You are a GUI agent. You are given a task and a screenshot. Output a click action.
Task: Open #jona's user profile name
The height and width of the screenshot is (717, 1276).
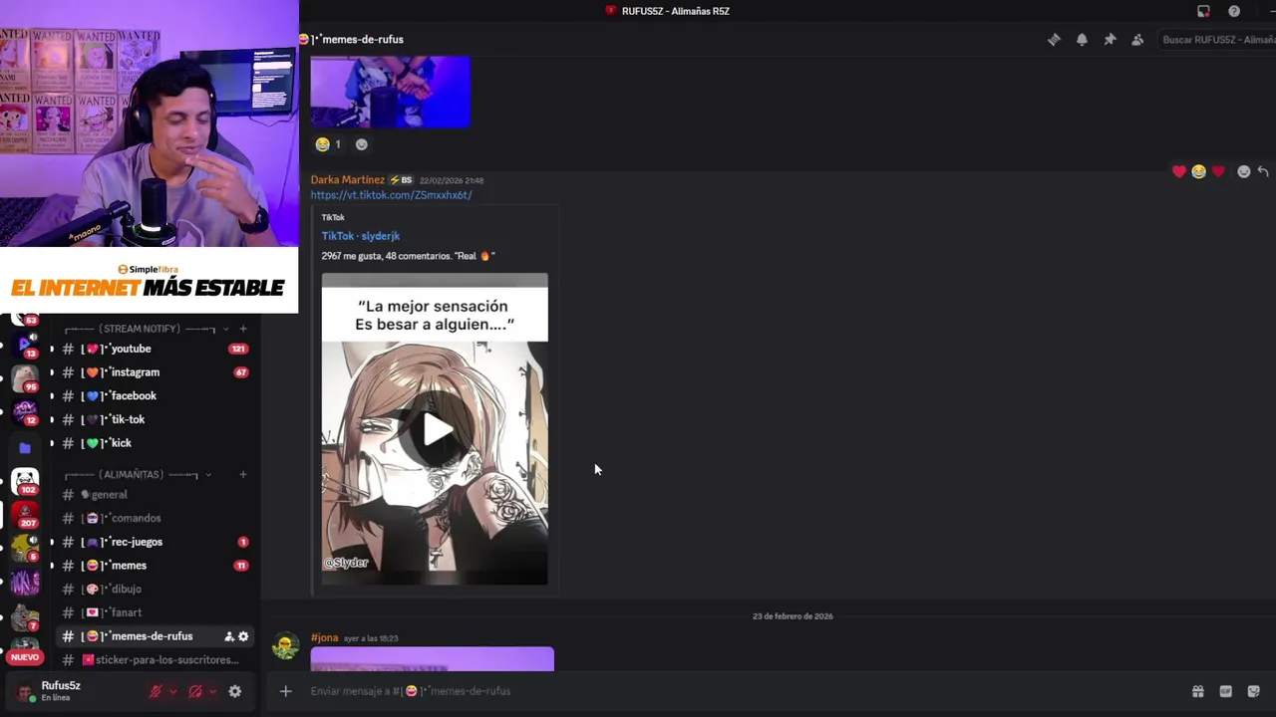[324, 637]
